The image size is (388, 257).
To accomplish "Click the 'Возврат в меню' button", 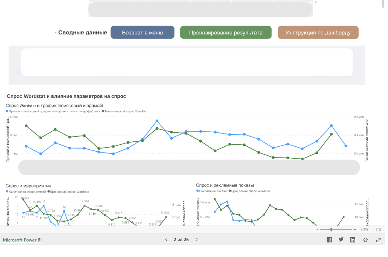I will pos(142,33).
